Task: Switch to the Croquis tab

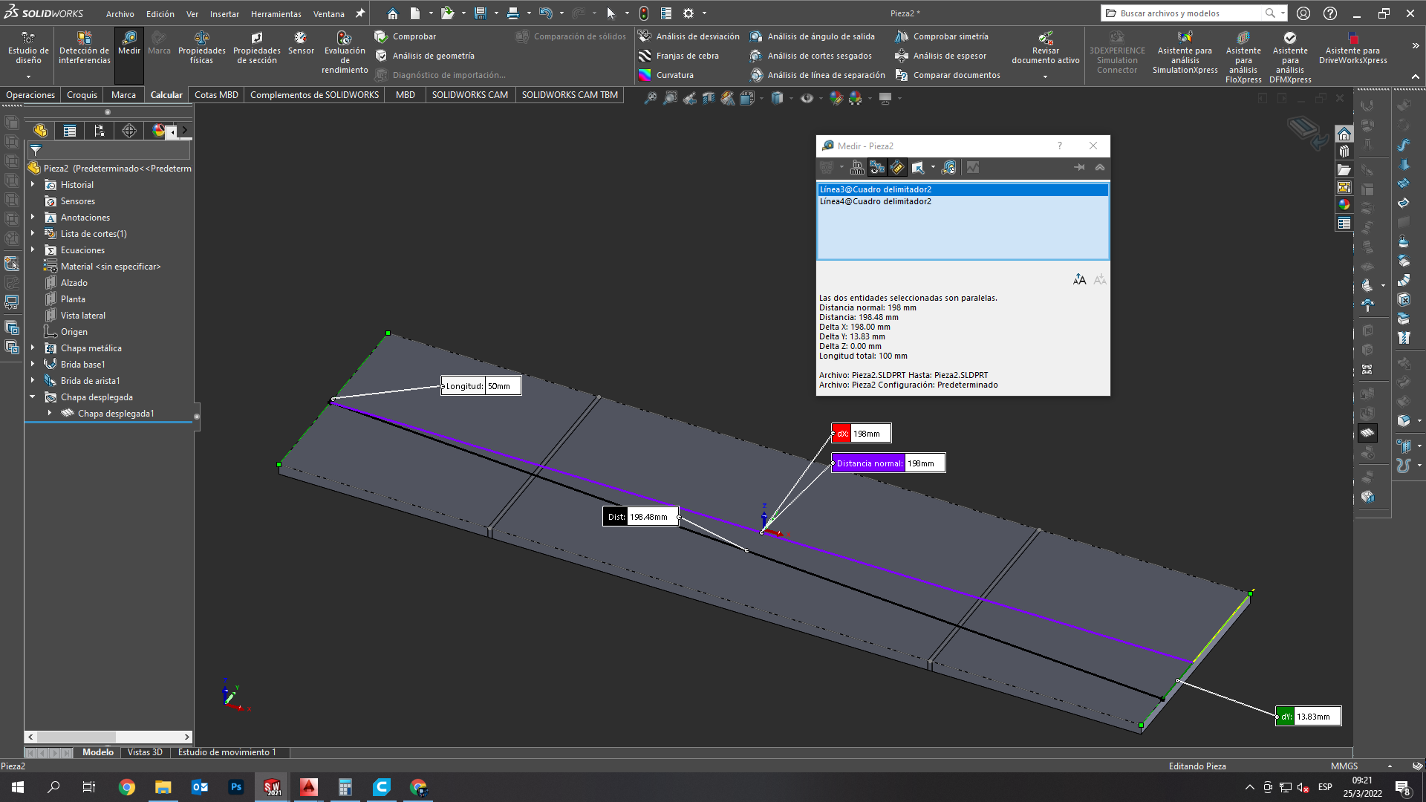Action: coord(82,94)
